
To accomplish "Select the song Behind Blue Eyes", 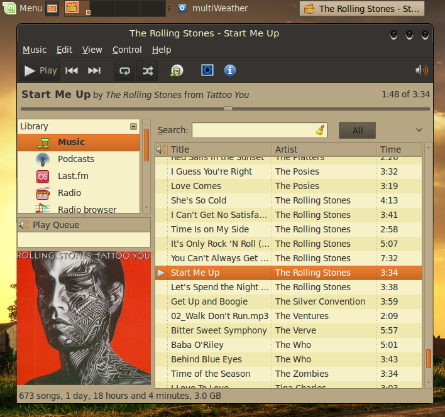I will pyautogui.click(x=288, y=359).
